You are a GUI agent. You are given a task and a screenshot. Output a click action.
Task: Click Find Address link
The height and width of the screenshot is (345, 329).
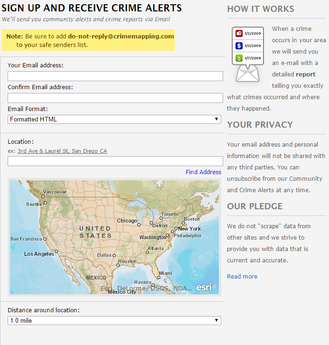(203, 172)
